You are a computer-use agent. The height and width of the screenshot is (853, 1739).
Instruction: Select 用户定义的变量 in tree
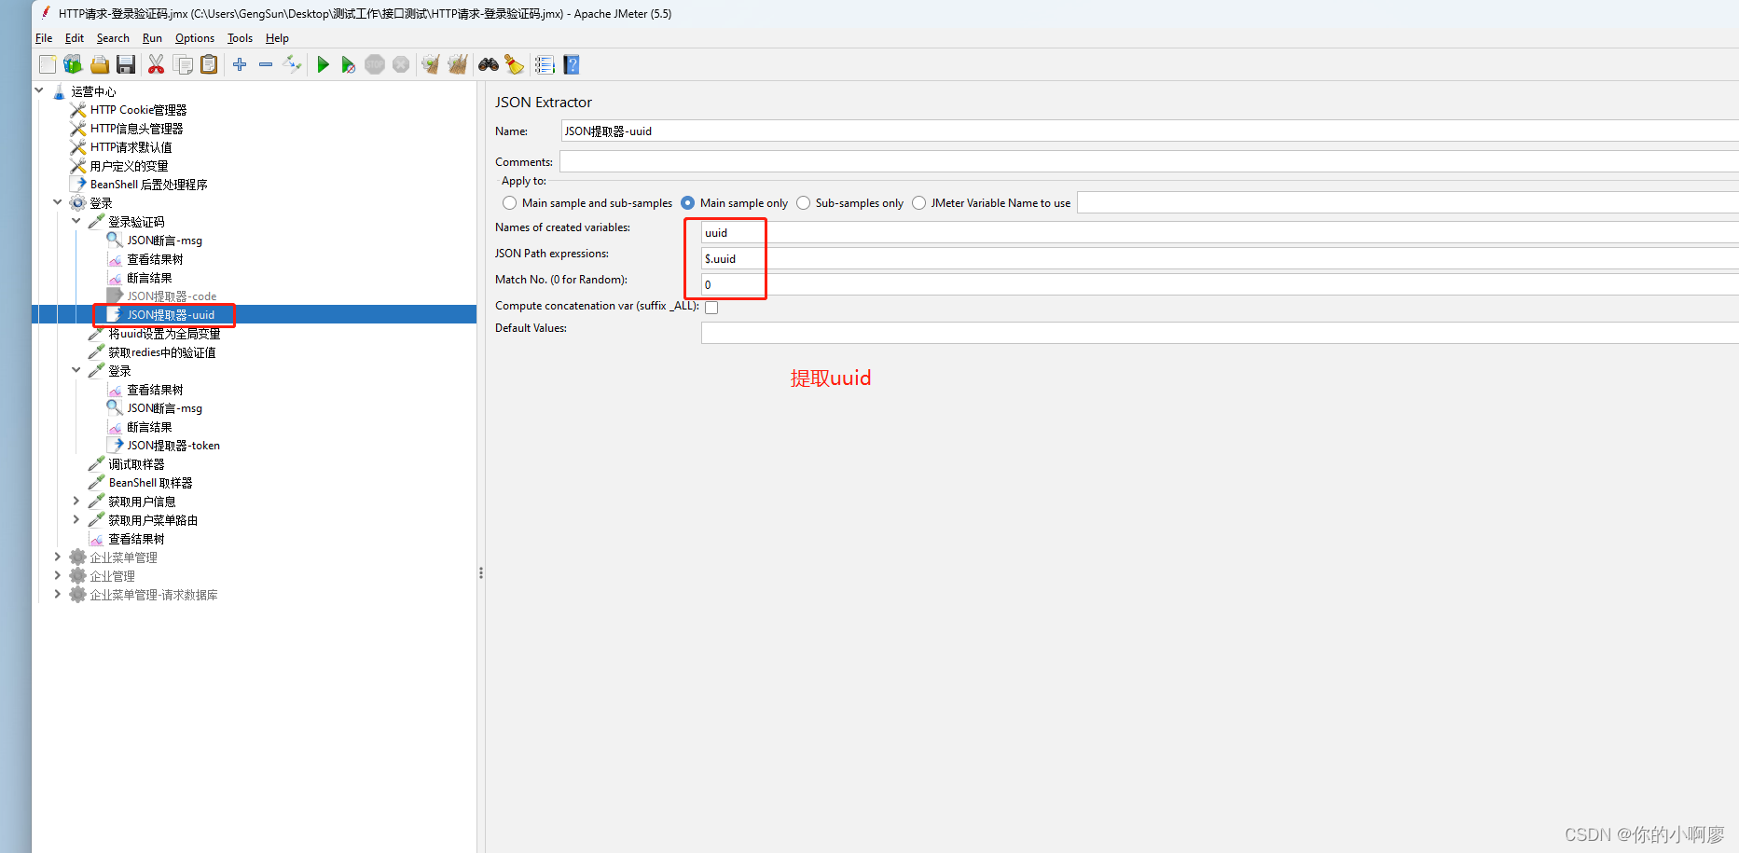129,166
